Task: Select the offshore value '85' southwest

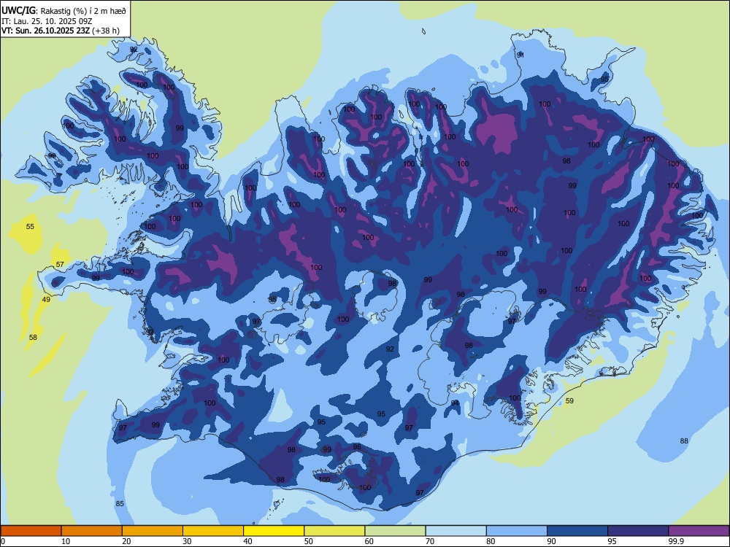Action: click(x=120, y=504)
